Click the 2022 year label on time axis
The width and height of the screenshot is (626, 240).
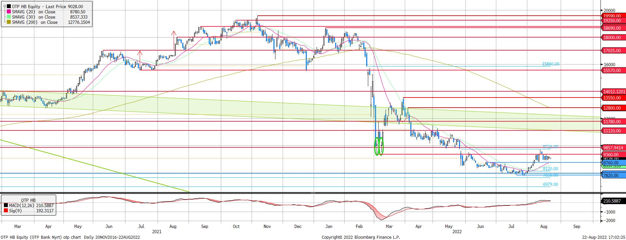click(457, 232)
